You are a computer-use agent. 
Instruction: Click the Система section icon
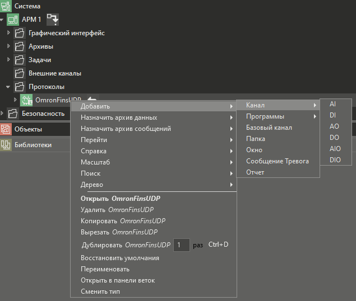point(6,6)
